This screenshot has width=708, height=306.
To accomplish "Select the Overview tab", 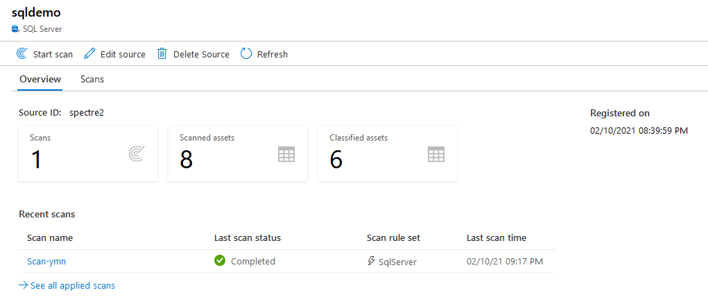I will [x=40, y=79].
